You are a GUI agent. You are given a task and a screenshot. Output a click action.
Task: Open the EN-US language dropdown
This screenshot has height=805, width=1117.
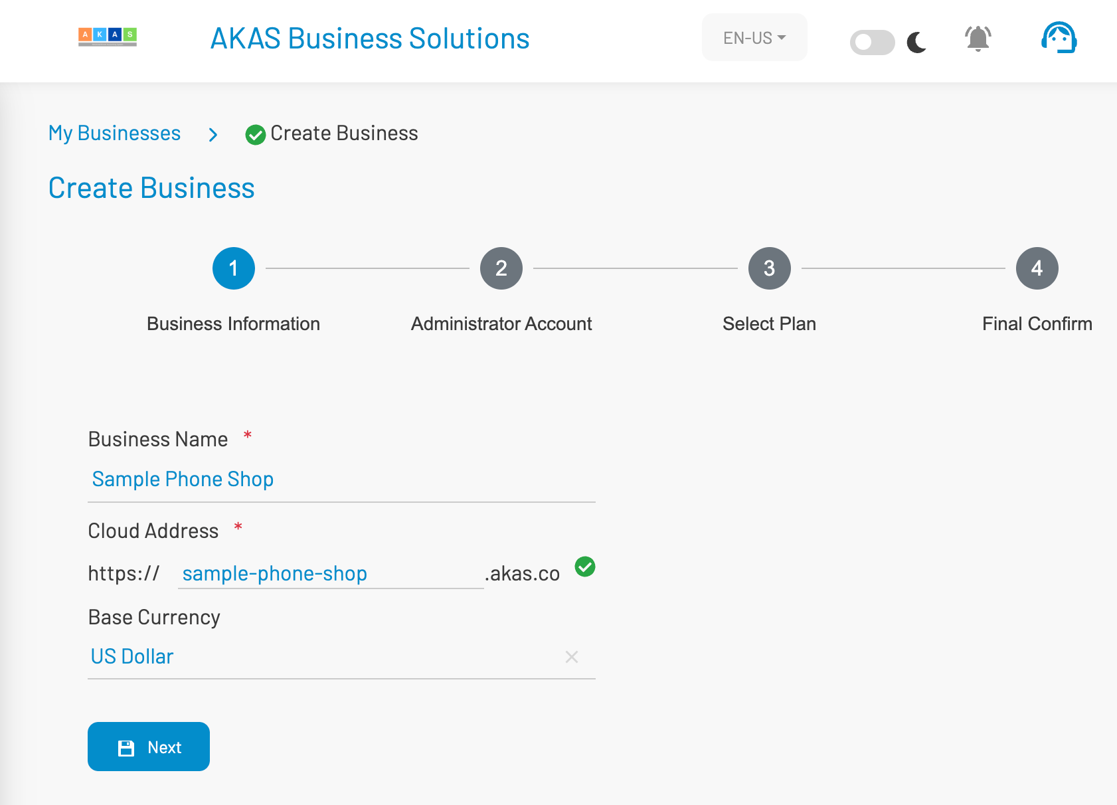point(754,38)
